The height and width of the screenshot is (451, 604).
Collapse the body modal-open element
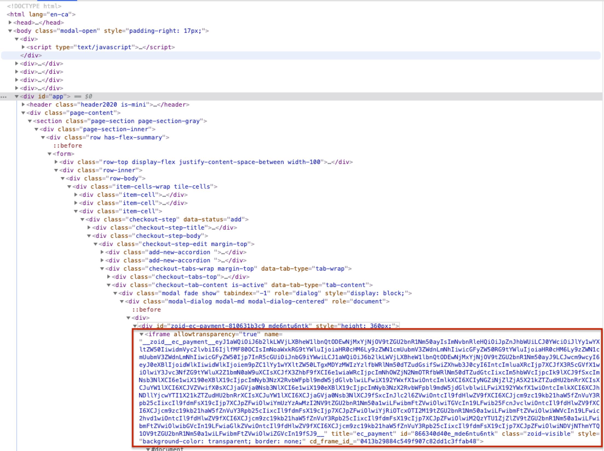(x=10, y=31)
